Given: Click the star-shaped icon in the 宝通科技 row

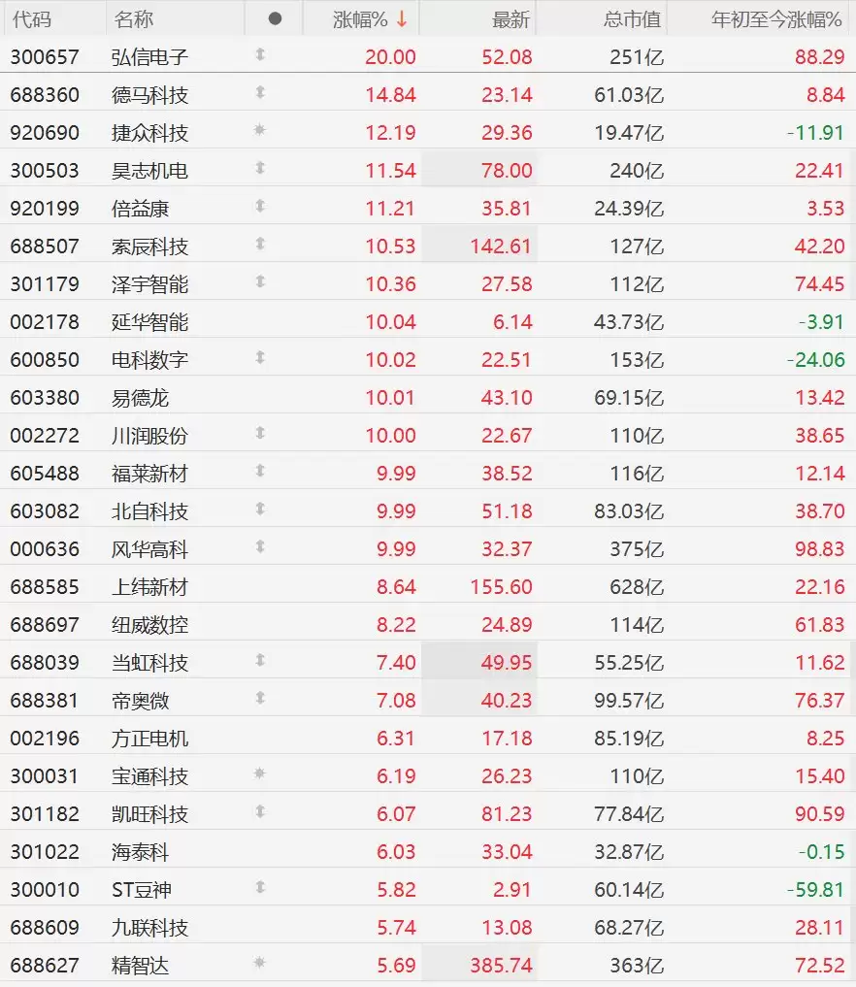Looking at the screenshot, I should [x=259, y=773].
